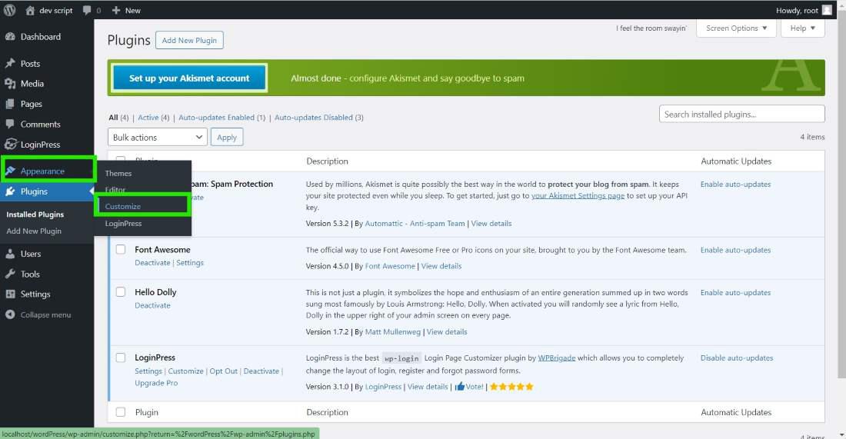Click LoginPress Opt Out link

coord(223,371)
